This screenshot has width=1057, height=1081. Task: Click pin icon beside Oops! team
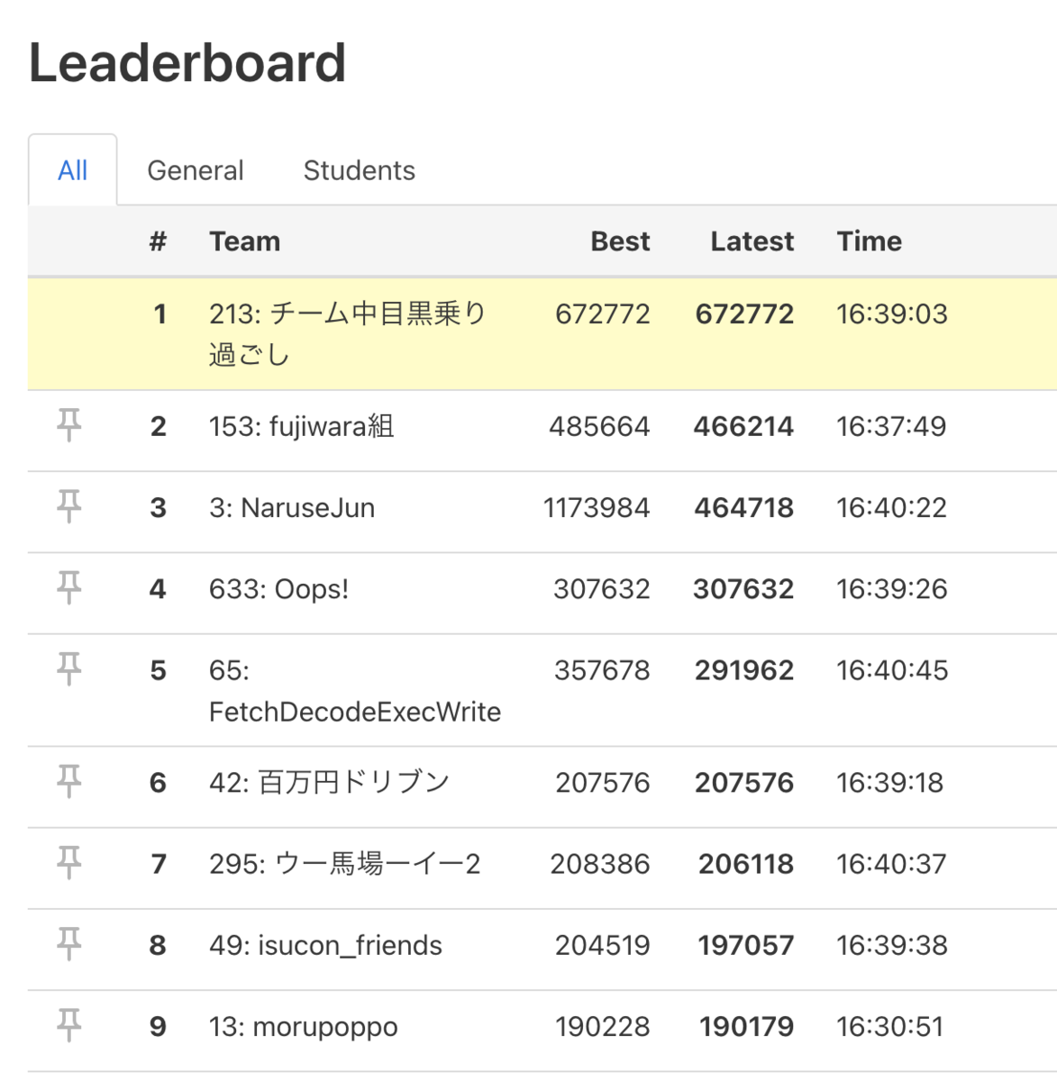(x=68, y=587)
